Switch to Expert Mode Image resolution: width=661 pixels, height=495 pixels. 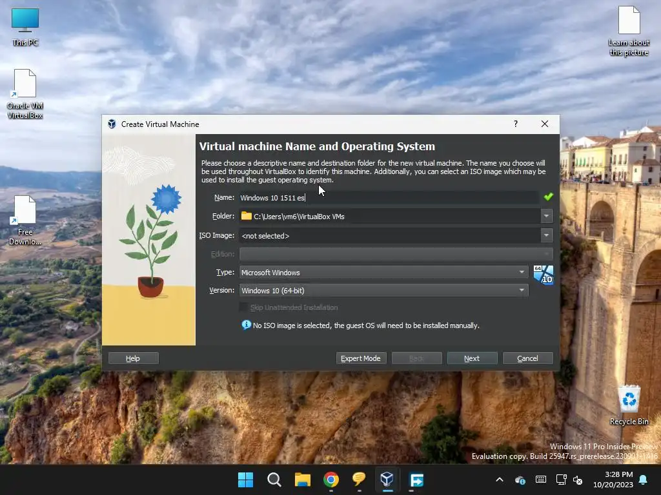click(x=361, y=358)
